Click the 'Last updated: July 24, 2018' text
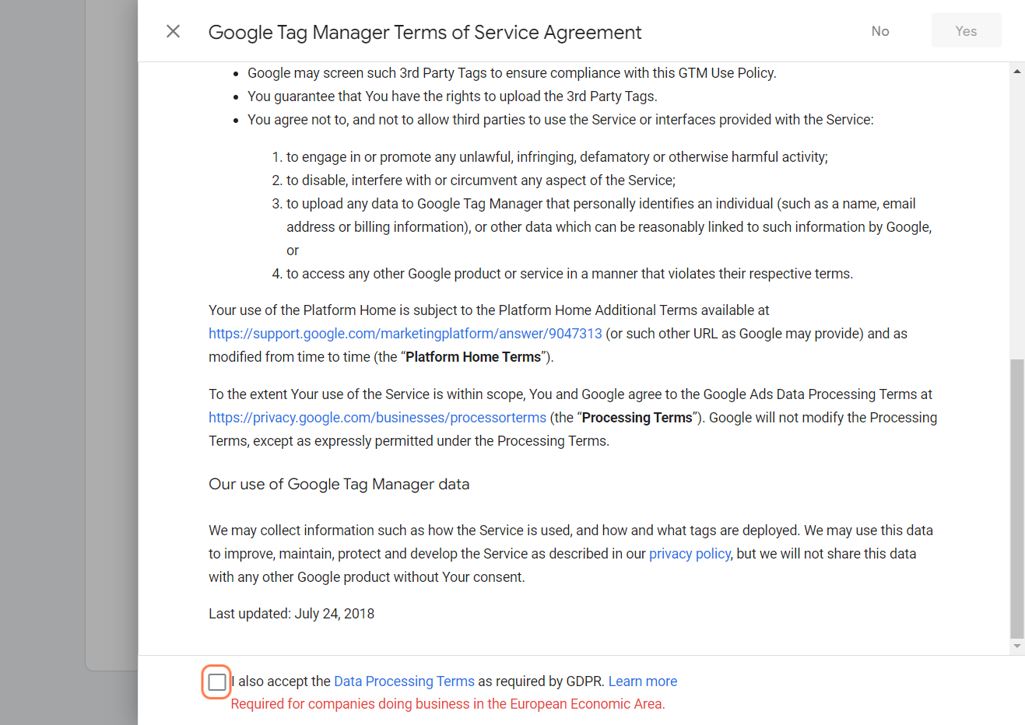Screen dimensions: 1025x725 pyautogui.click(x=291, y=614)
